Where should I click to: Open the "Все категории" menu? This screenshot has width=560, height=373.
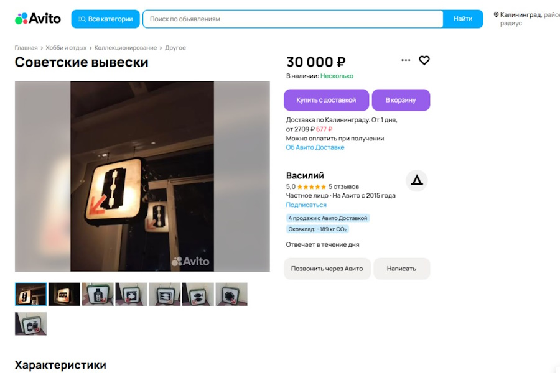[x=105, y=19]
